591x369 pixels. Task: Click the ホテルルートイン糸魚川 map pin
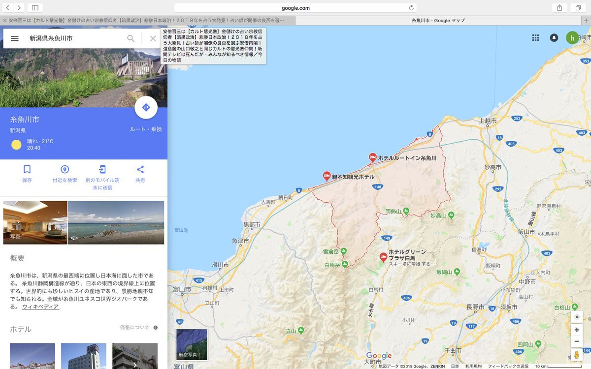[373, 157]
